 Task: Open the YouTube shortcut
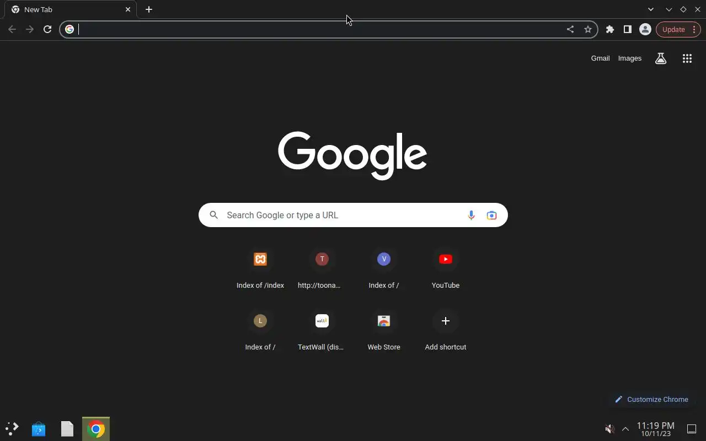(446, 269)
